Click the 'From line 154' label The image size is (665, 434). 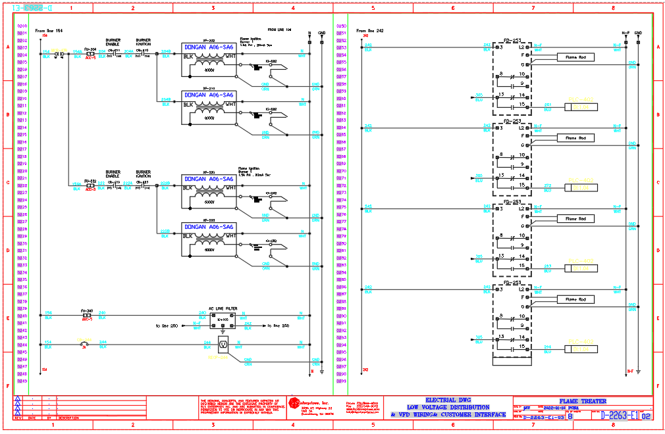coord(49,31)
